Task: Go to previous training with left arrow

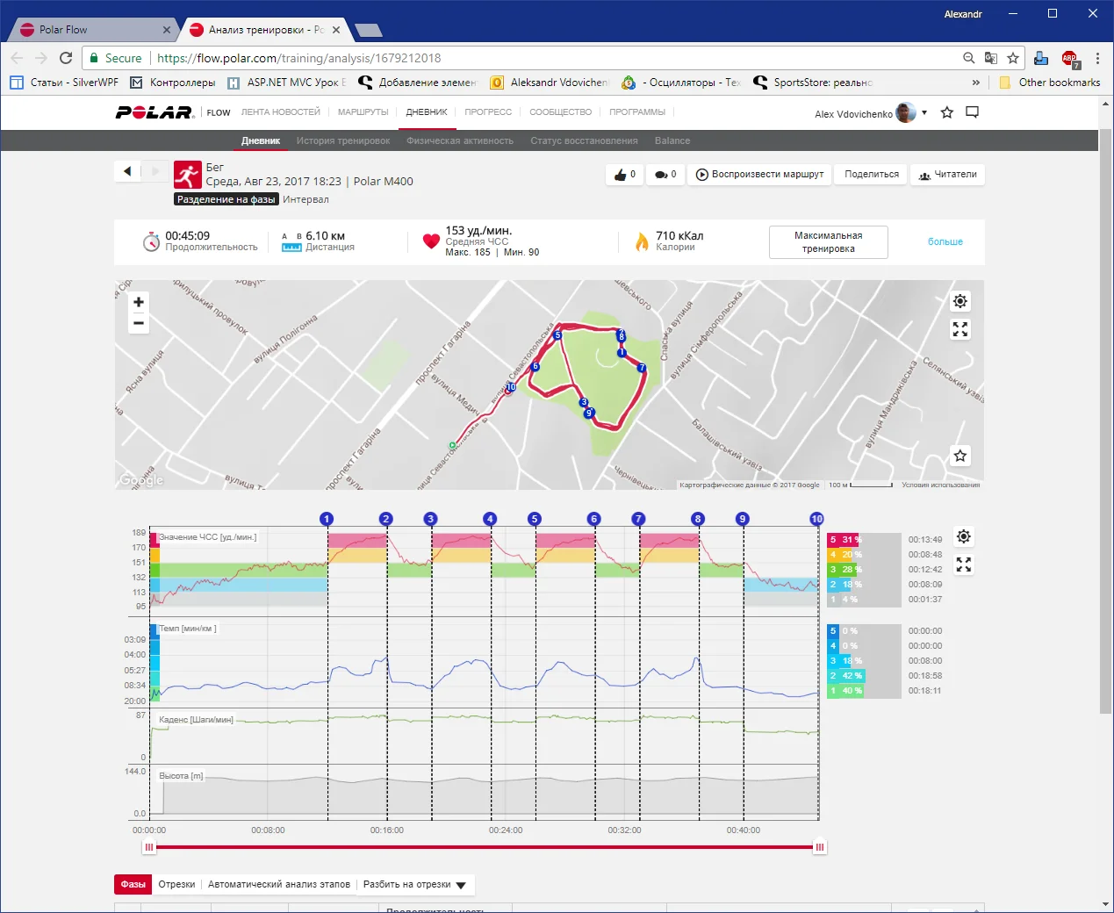Action: click(x=127, y=171)
